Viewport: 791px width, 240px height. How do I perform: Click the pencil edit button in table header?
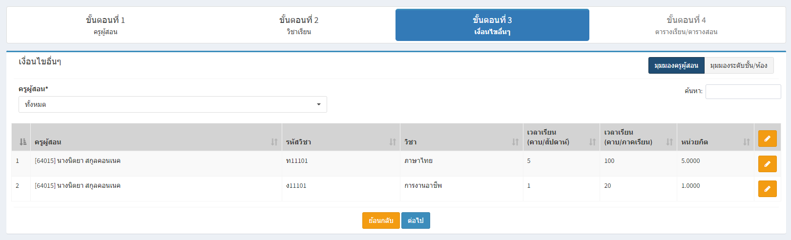tap(767, 139)
